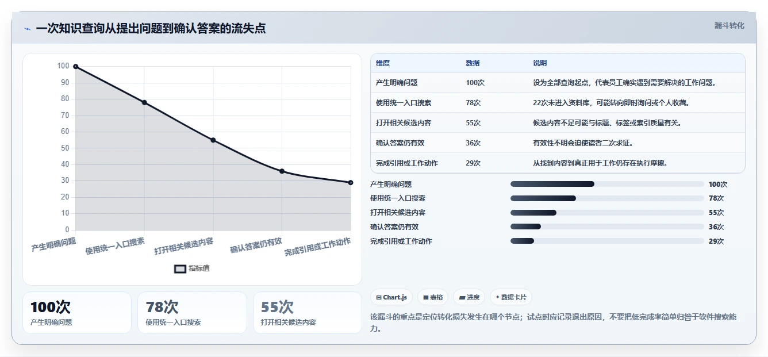Click table cell 完成引用或工作动作
The image size is (768, 357).
[x=407, y=163]
